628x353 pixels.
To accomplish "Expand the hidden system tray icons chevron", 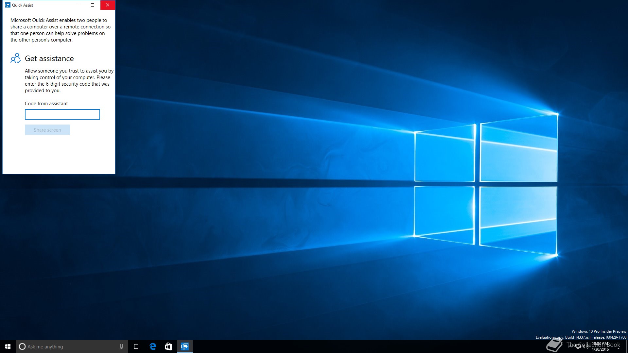I will click(x=570, y=346).
